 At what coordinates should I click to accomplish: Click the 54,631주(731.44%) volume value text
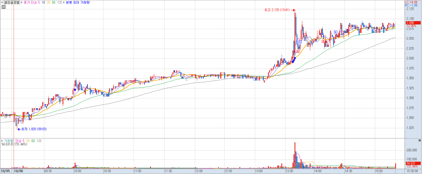[14, 144]
